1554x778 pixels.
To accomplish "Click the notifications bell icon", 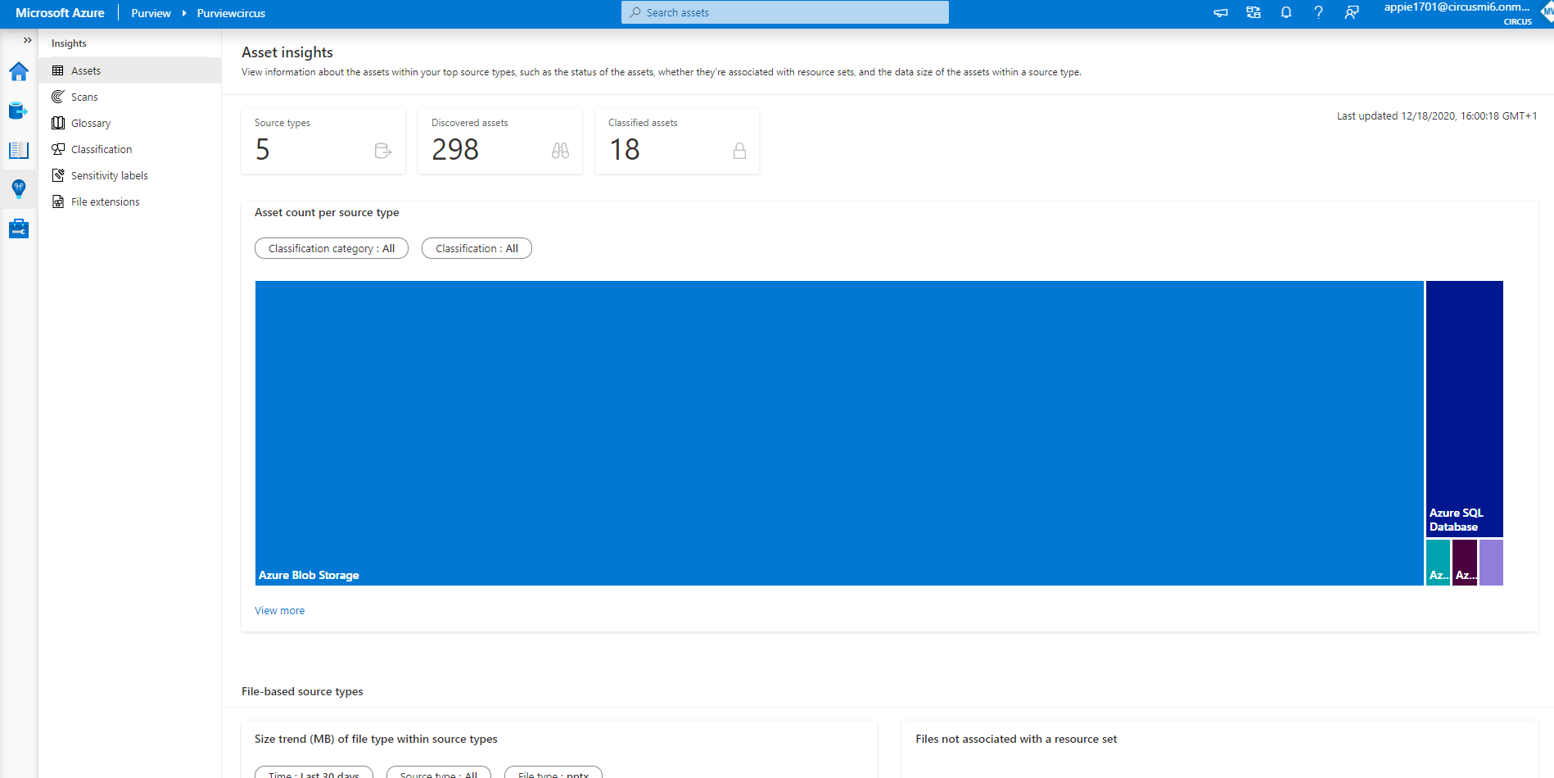I will (x=1286, y=12).
